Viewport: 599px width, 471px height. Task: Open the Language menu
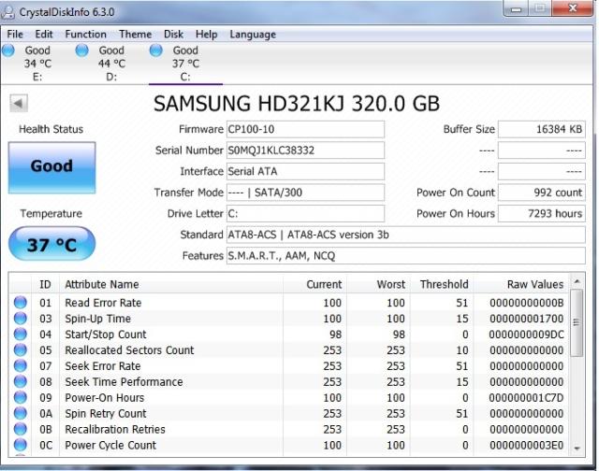pos(253,35)
